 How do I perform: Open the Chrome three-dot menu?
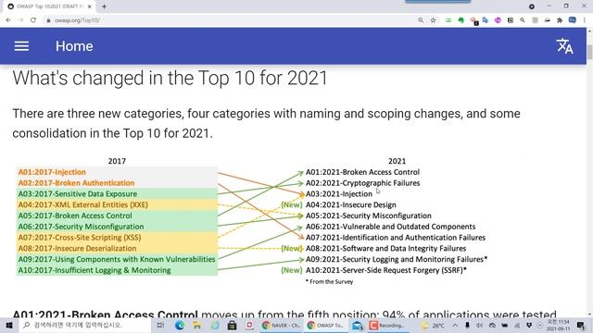585,20
